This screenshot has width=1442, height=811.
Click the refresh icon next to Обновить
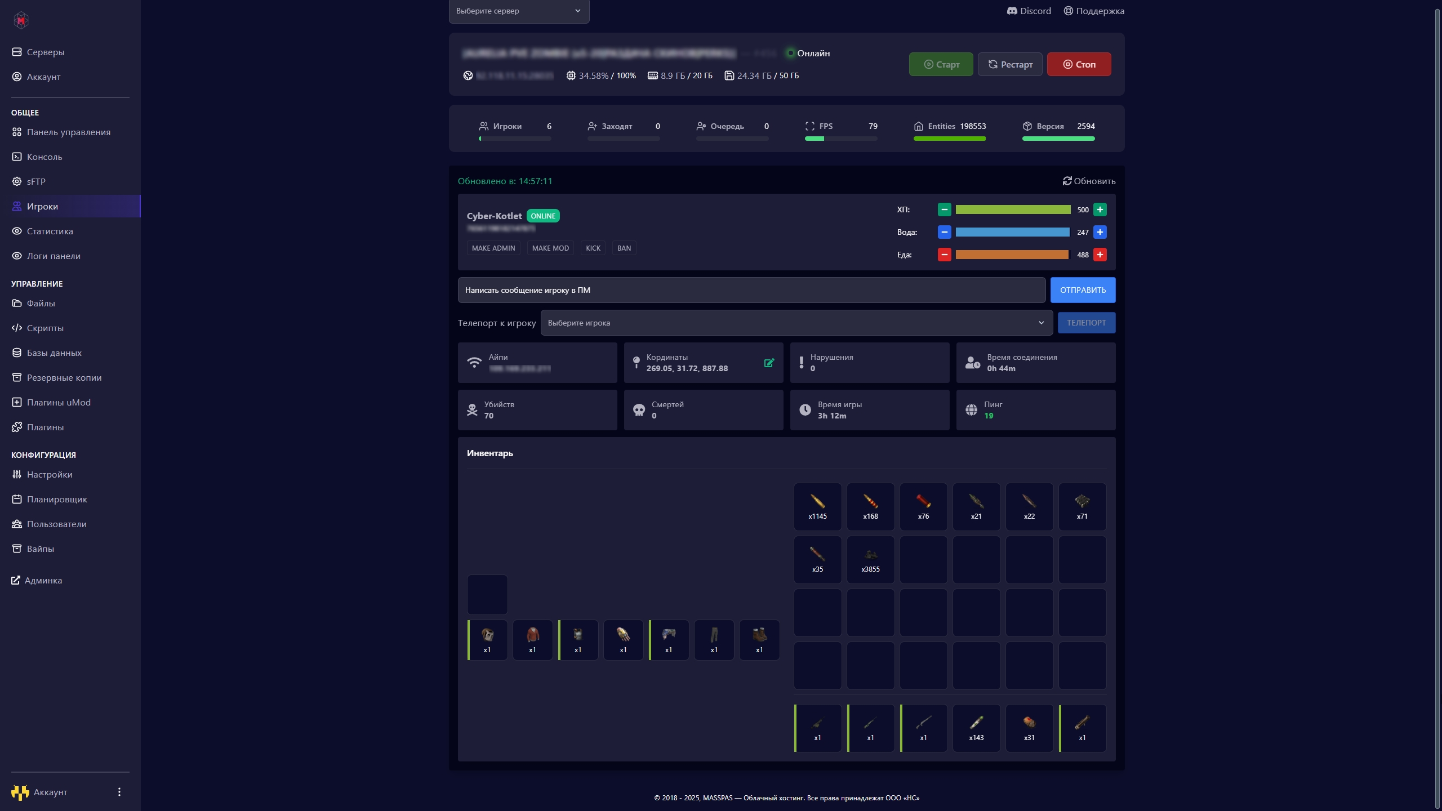[1067, 181]
